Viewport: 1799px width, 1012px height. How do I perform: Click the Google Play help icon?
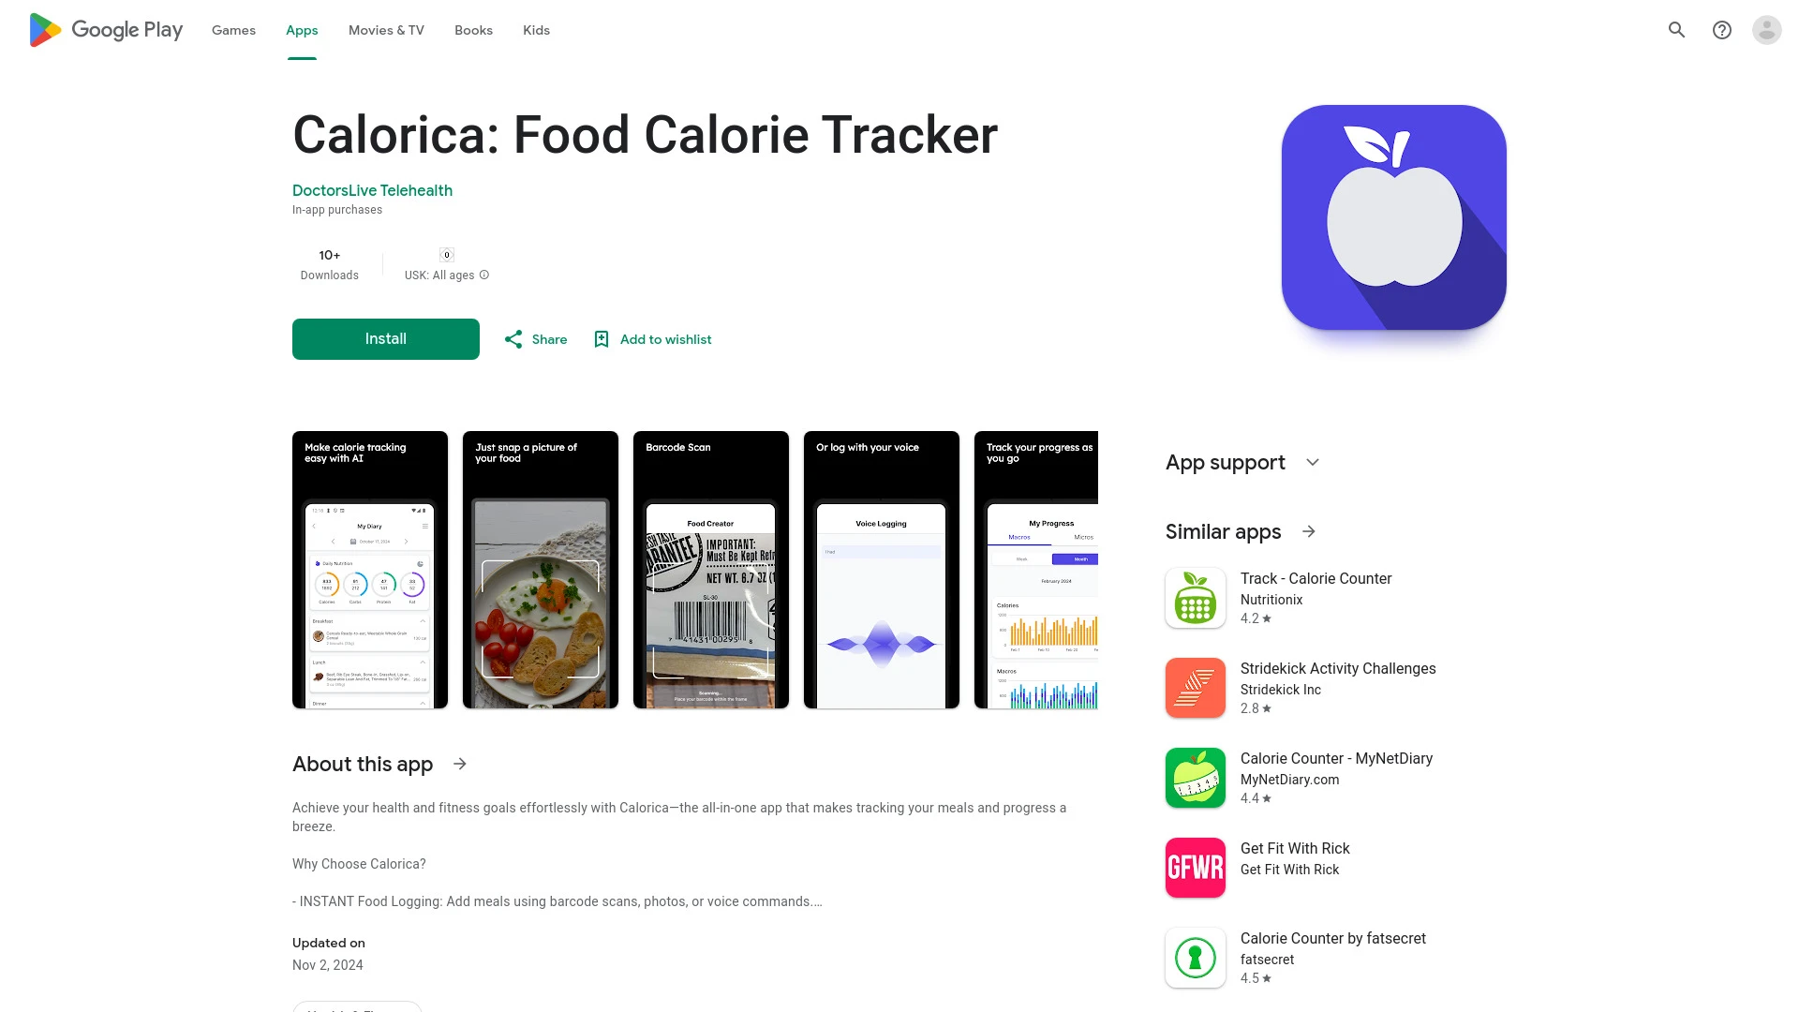point(1722,30)
